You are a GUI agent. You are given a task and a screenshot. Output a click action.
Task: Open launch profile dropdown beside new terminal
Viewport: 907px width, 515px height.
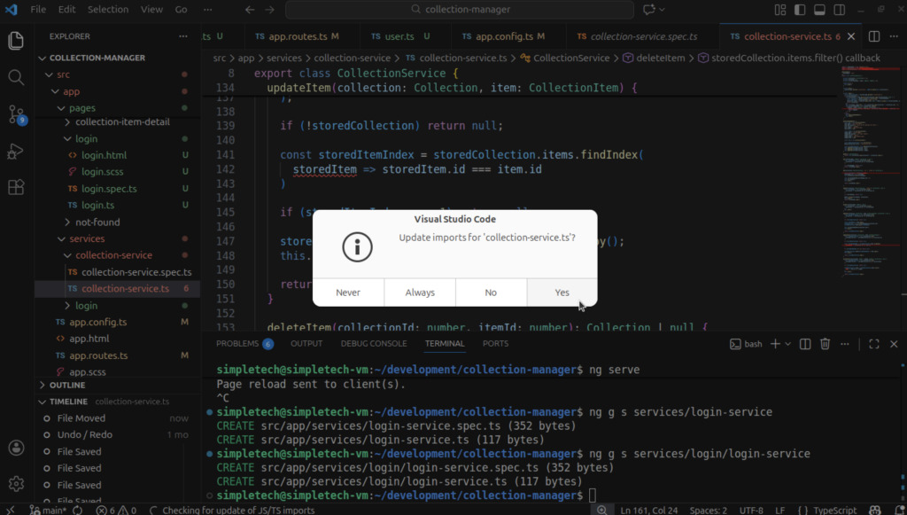(x=788, y=344)
